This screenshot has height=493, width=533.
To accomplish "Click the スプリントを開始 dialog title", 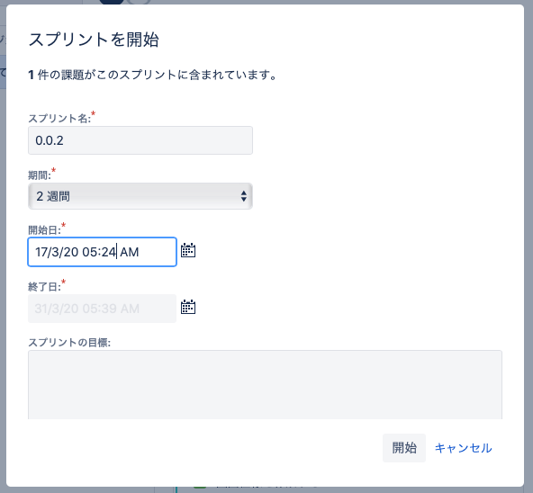I will pos(94,40).
